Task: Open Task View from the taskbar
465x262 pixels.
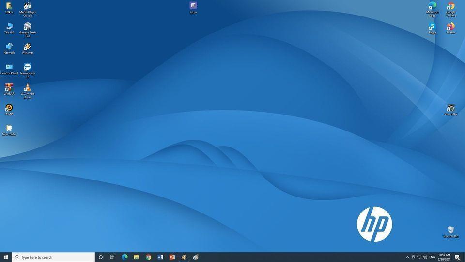Action: tap(112, 257)
